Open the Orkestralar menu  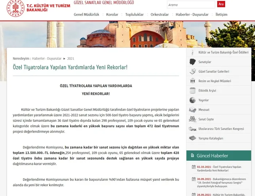160,15
